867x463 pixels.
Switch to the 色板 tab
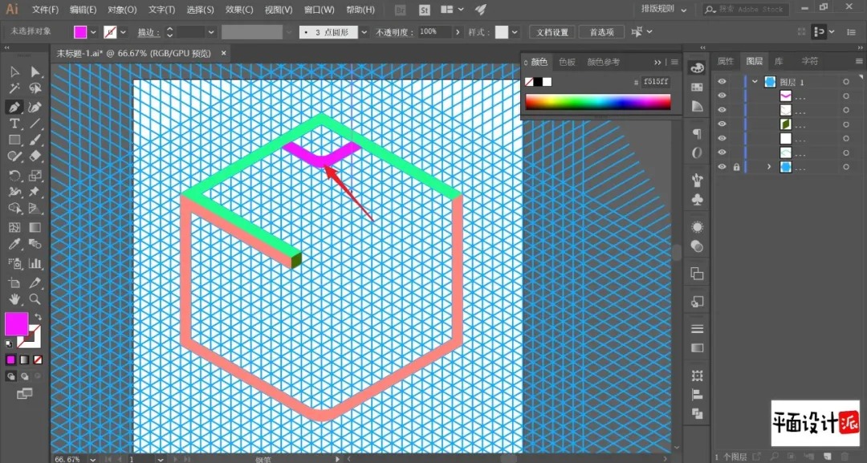pyautogui.click(x=568, y=62)
